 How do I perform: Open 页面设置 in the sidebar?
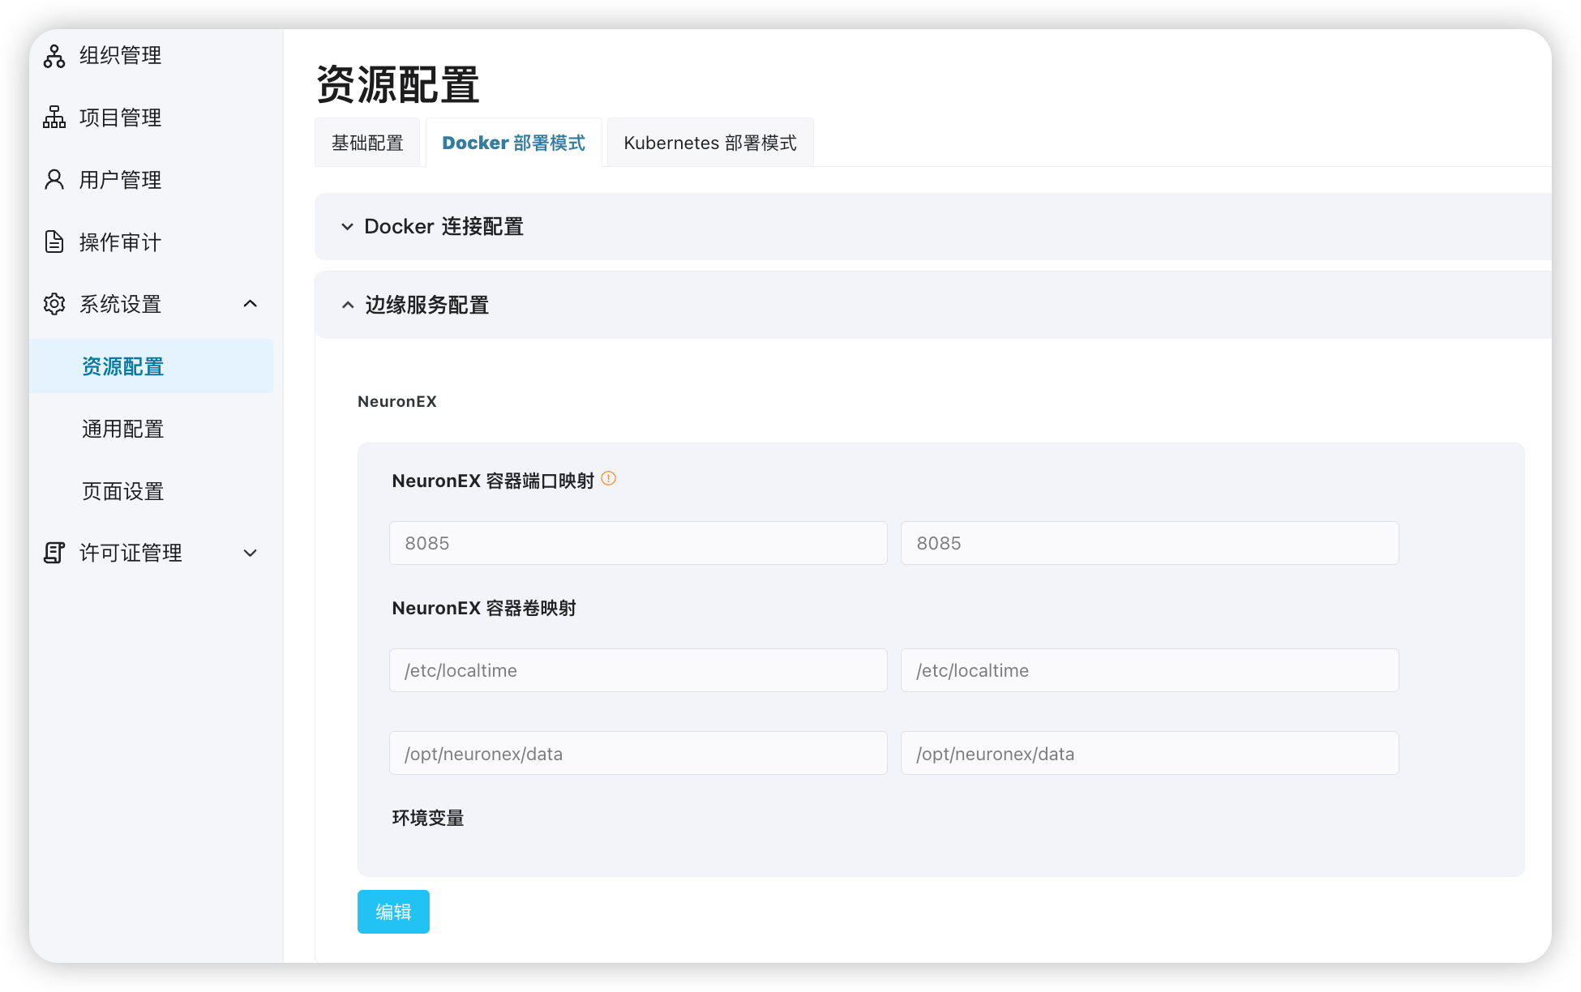123,491
